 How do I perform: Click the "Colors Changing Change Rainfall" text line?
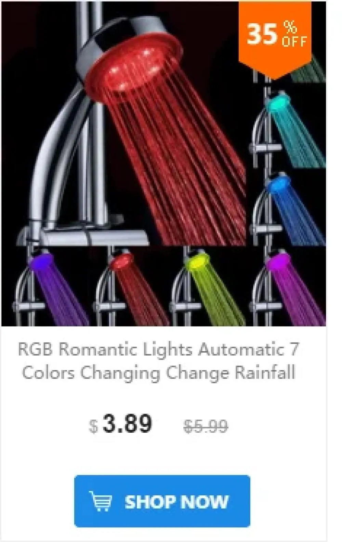(x=159, y=372)
